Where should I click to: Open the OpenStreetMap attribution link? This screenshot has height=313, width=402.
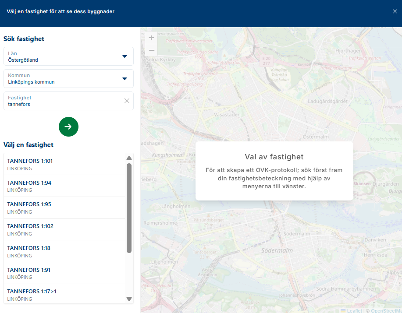click(x=386, y=310)
